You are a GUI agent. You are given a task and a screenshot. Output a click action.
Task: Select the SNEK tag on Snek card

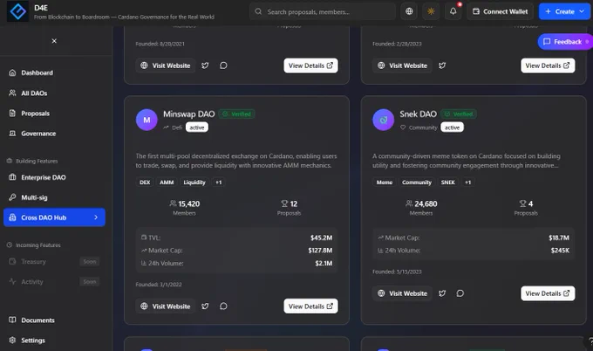coord(447,182)
